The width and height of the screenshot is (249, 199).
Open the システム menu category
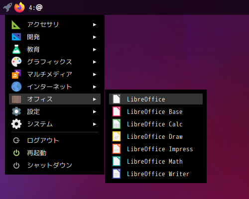point(55,124)
